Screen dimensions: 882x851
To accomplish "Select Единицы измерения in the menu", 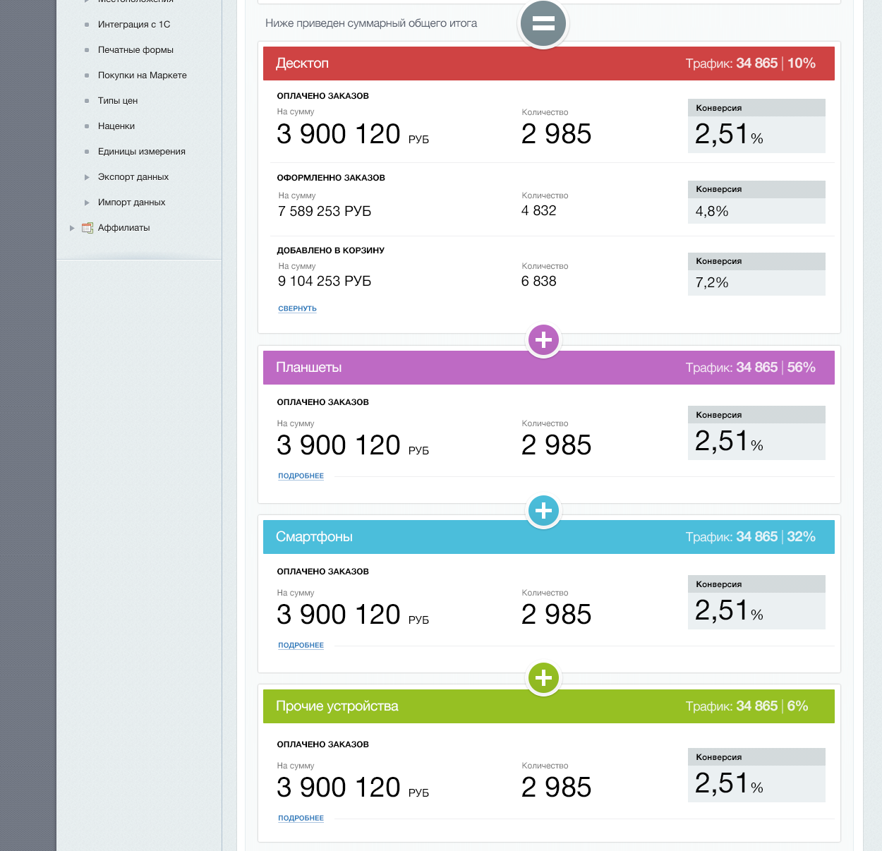I will 141,152.
